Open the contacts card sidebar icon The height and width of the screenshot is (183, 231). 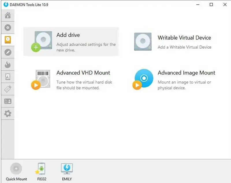[x=8, y=101]
